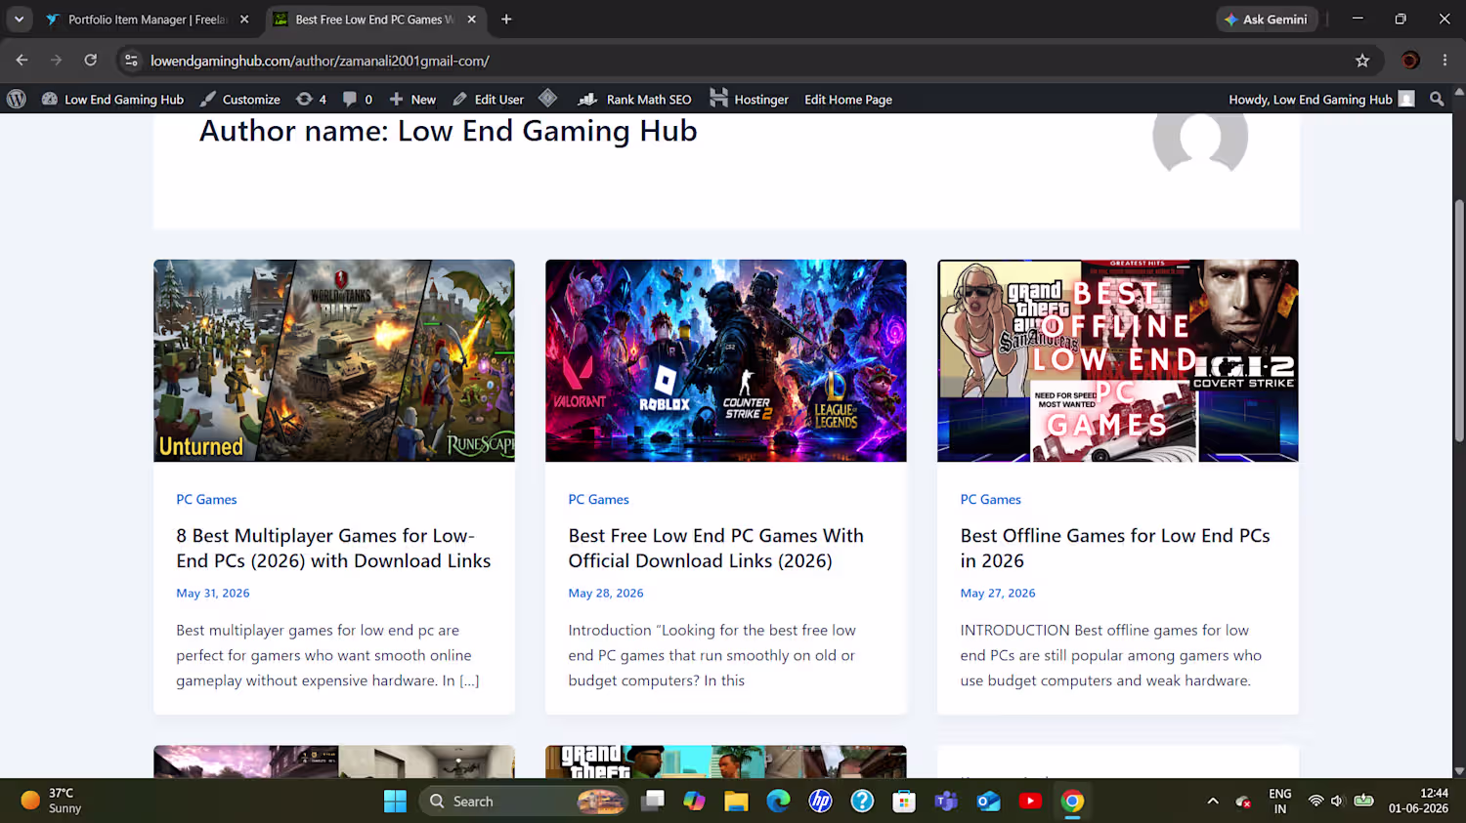Viewport: 1466px width, 823px height.
Task: Open Outlook from the taskbar
Action: pyautogui.click(x=988, y=802)
